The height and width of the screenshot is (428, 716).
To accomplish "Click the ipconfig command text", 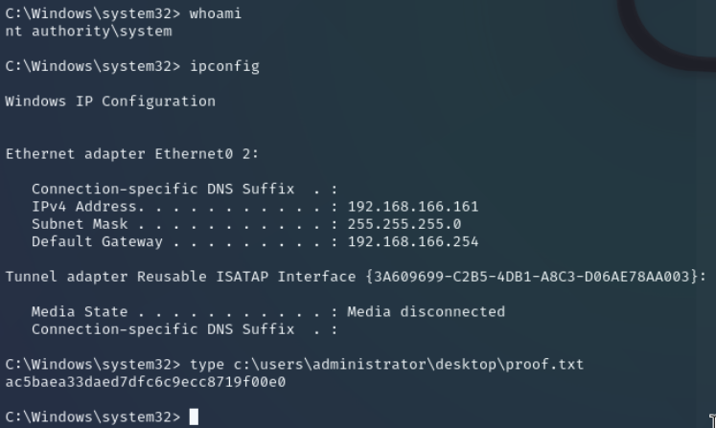I will (x=224, y=66).
